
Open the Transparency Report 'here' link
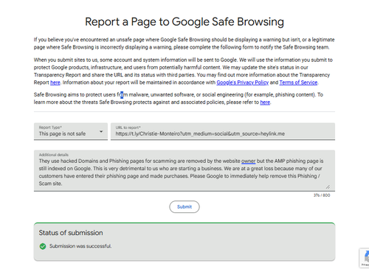55,83
